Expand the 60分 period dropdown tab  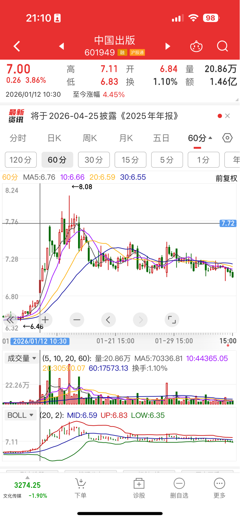[200, 138]
